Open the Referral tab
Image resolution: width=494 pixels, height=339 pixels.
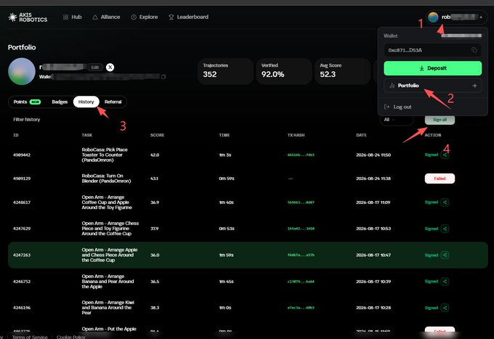(x=113, y=102)
